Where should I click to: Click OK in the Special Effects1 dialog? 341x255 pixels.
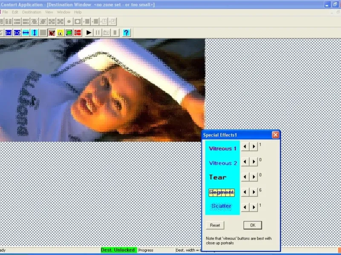pos(252,225)
